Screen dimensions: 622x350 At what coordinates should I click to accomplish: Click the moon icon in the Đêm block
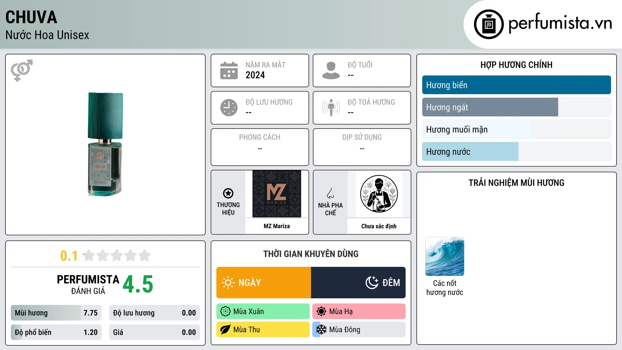pos(372,283)
